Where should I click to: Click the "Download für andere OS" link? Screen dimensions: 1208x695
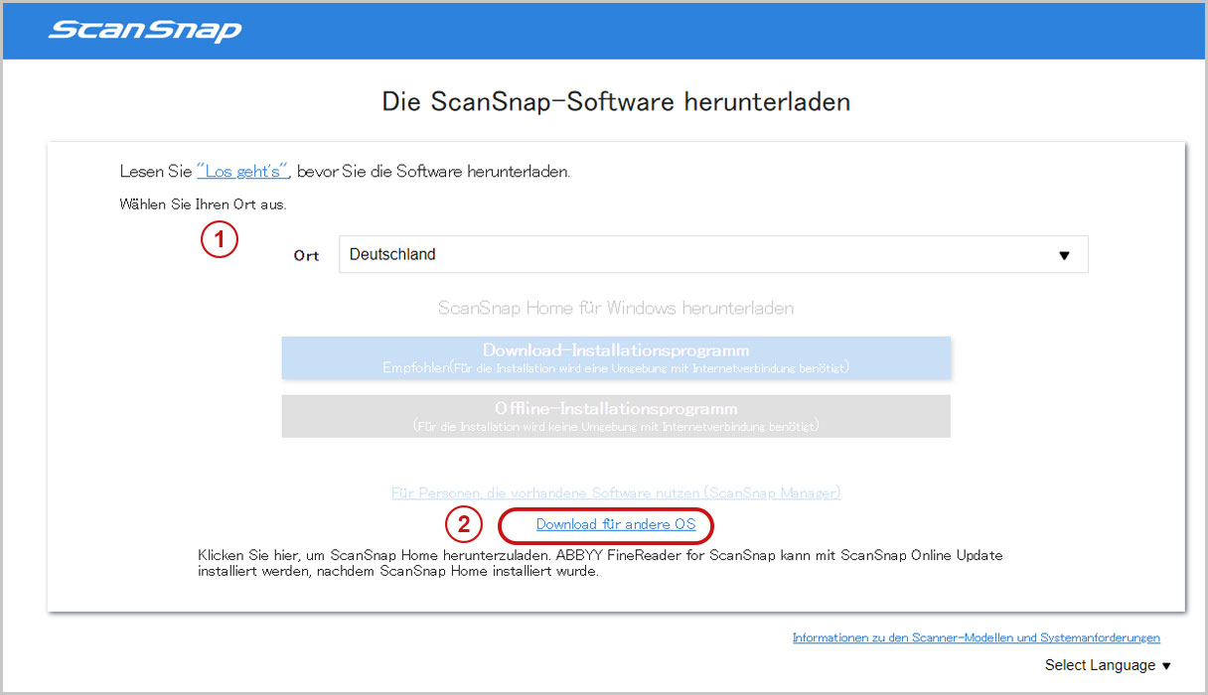[x=616, y=524]
